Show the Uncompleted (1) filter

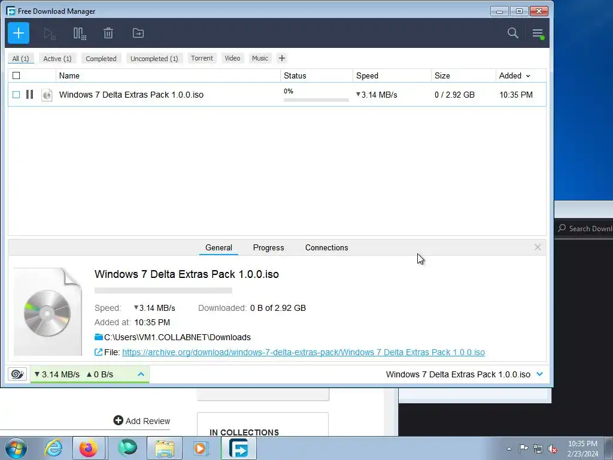coord(154,58)
